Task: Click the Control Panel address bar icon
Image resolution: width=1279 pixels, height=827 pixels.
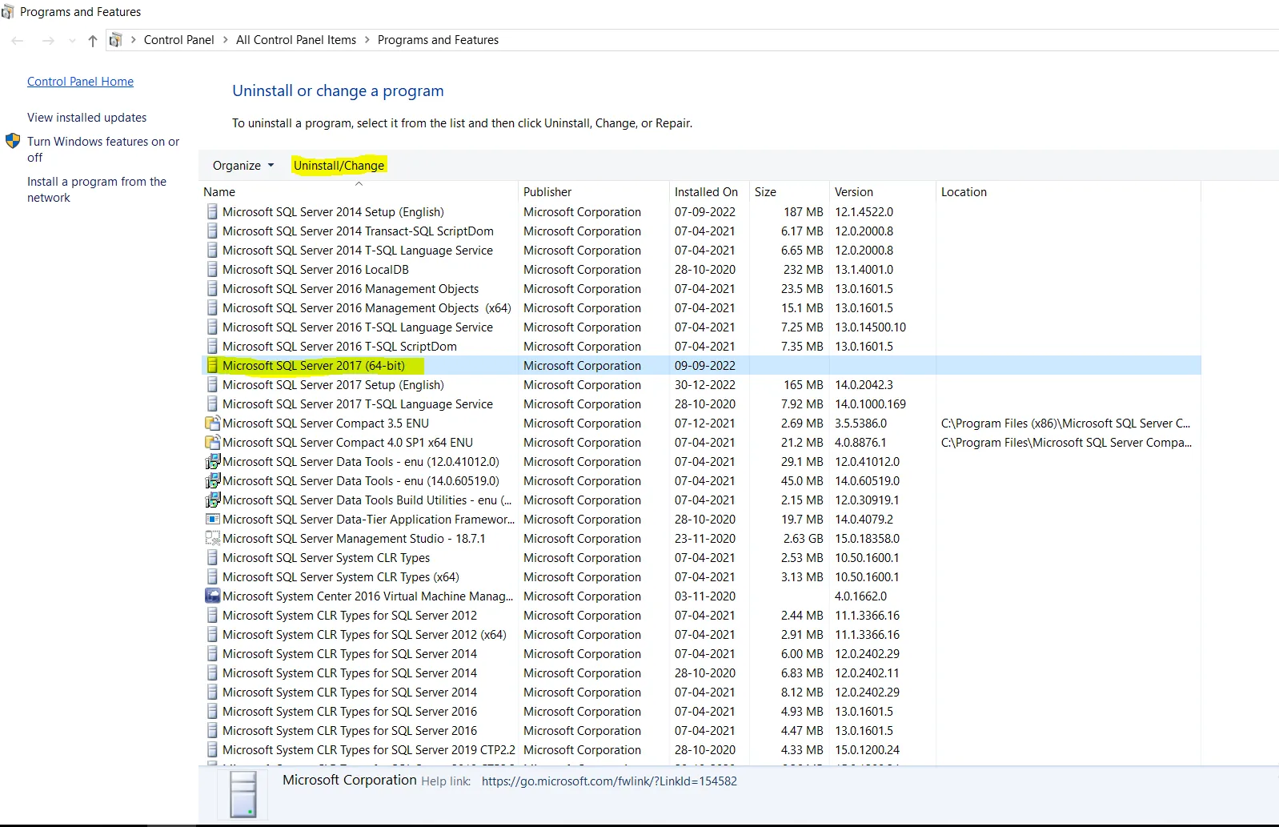Action: click(x=116, y=40)
